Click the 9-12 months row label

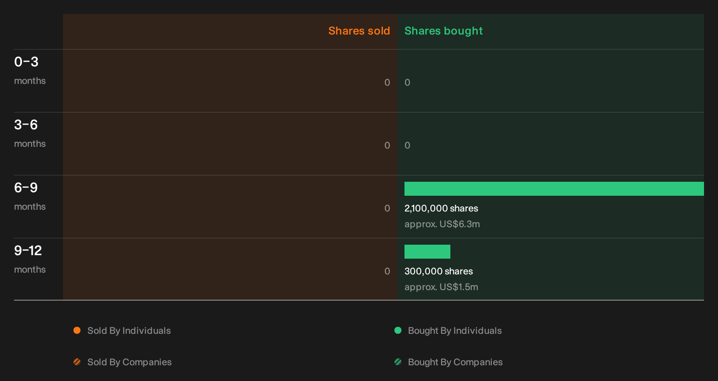pyautogui.click(x=30, y=259)
